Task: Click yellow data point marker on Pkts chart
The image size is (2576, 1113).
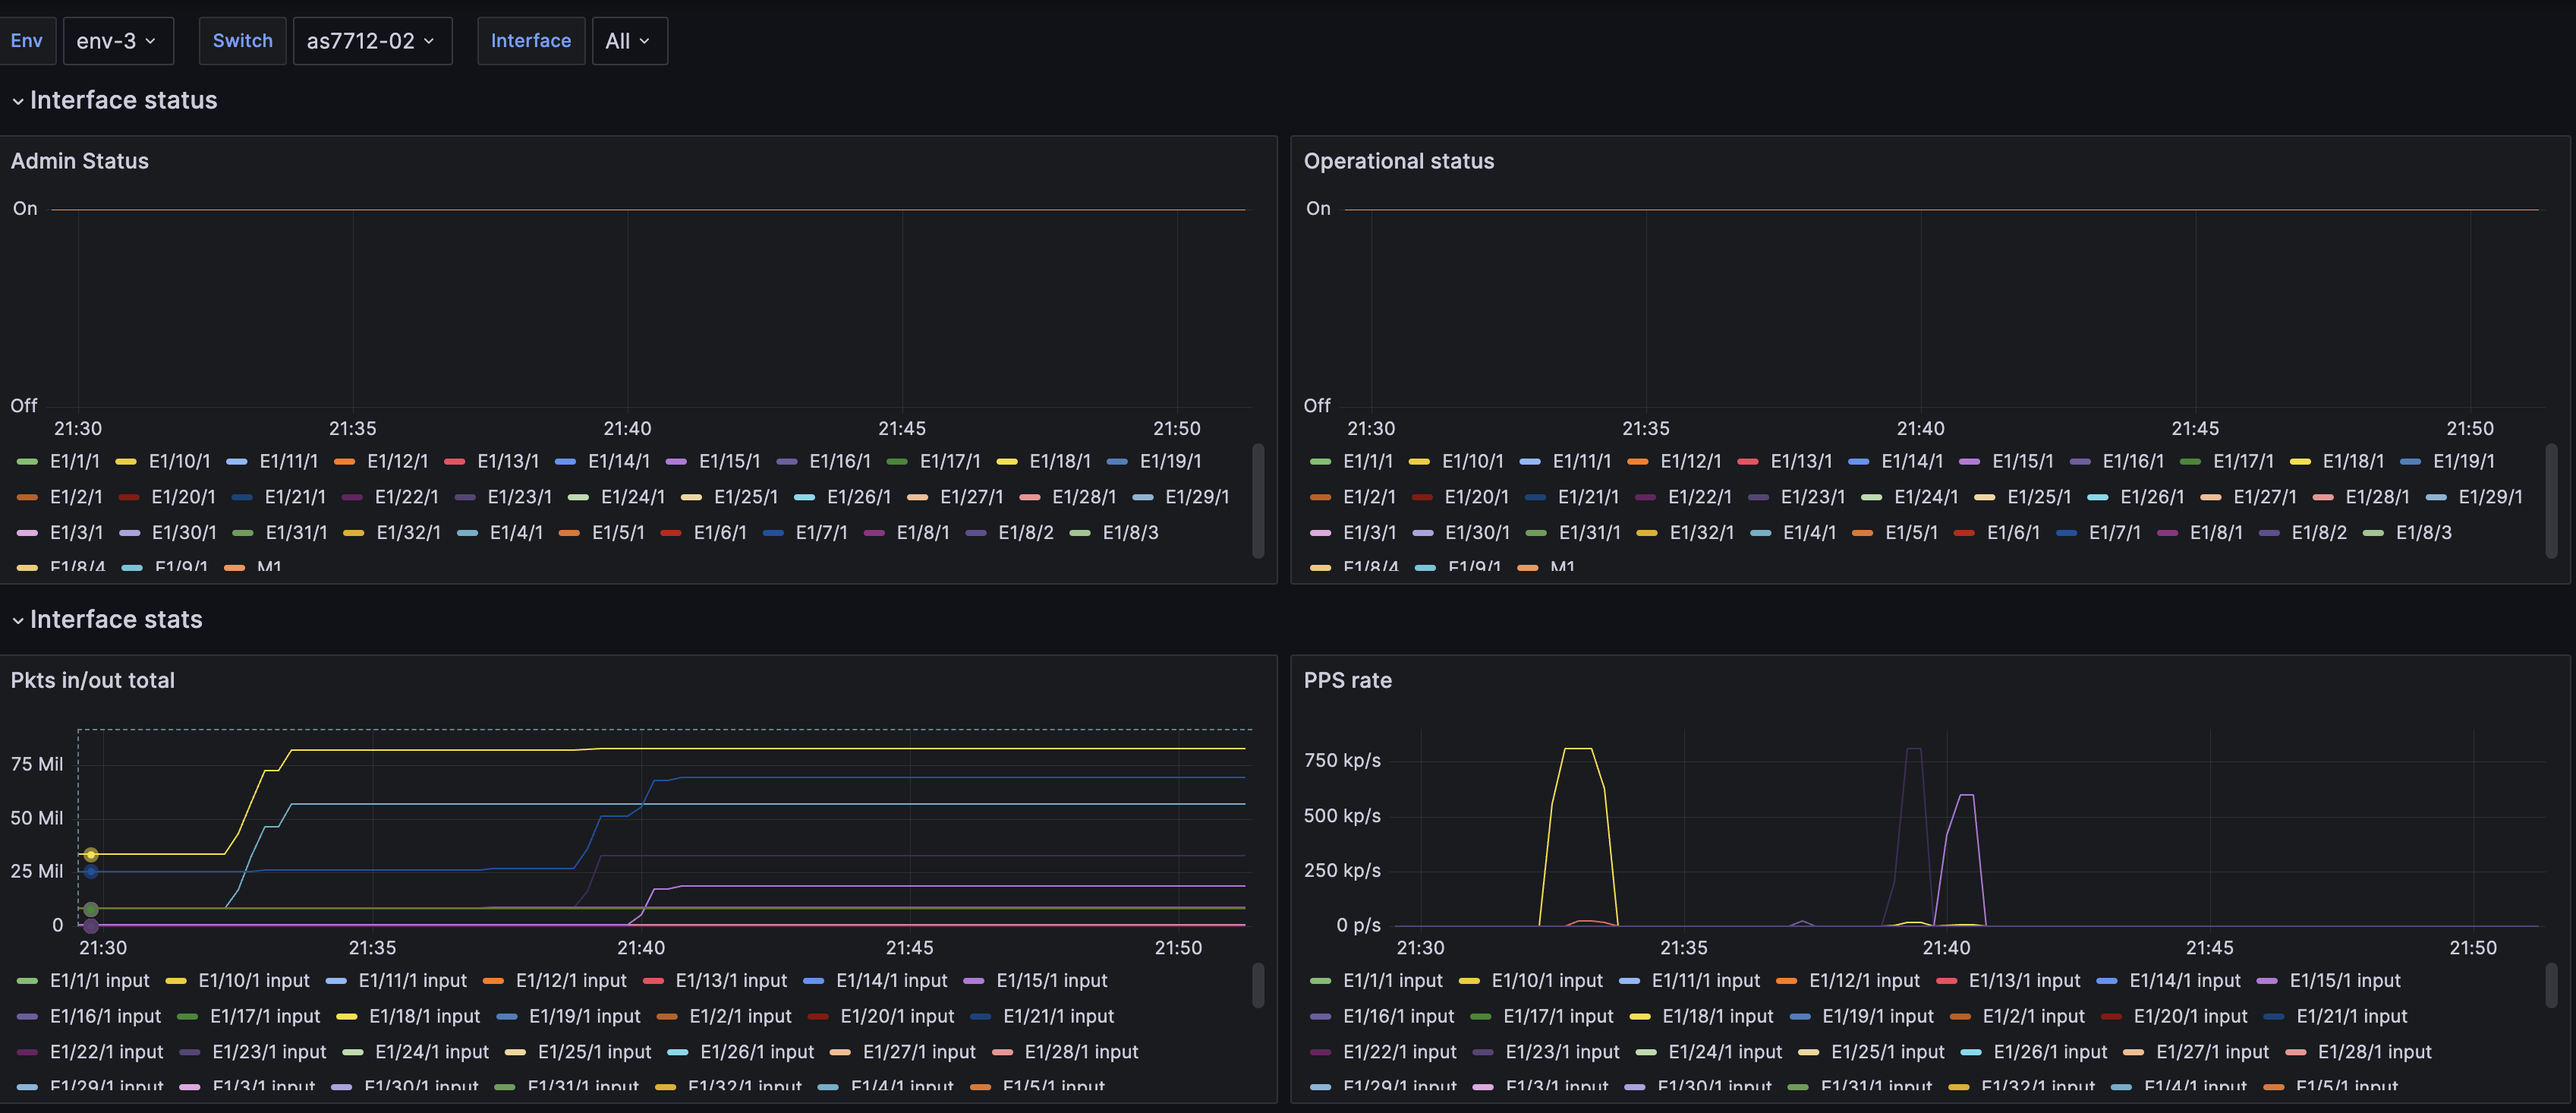Action: (91, 854)
